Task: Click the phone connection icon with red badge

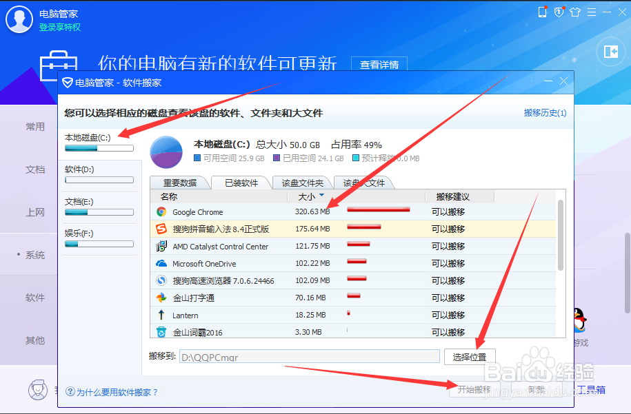Action: [542, 12]
